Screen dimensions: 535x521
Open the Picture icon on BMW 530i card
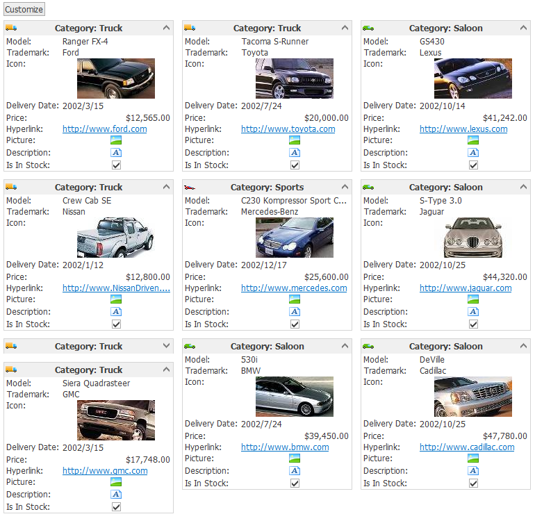click(295, 458)
